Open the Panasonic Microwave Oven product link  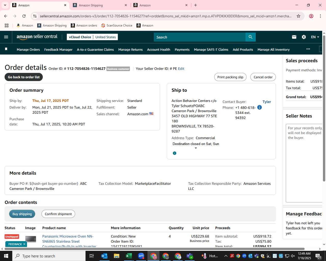(69, 241)
